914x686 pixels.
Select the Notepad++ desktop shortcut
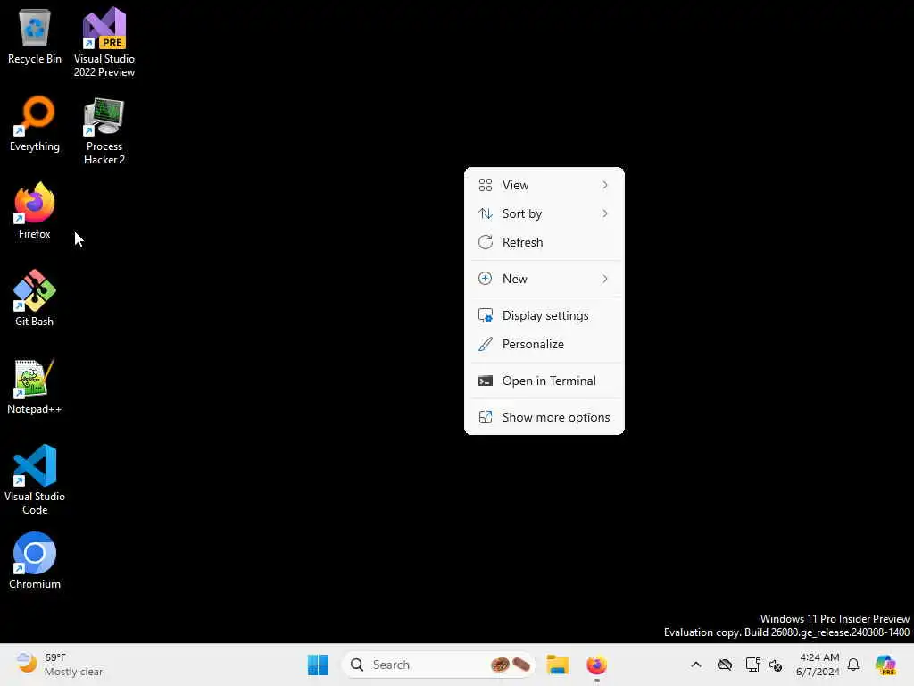(x=35, y=386)
